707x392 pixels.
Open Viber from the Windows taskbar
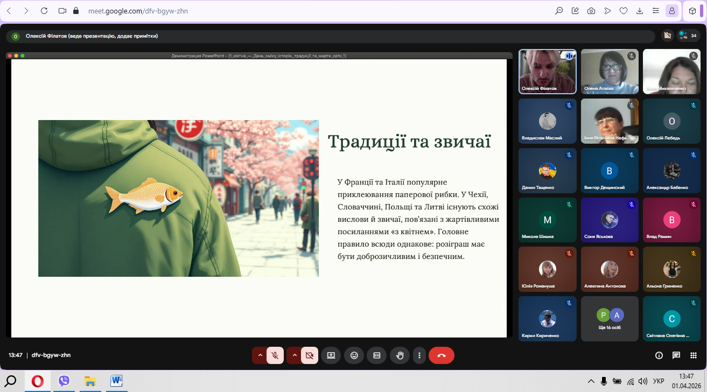(64, 381)
